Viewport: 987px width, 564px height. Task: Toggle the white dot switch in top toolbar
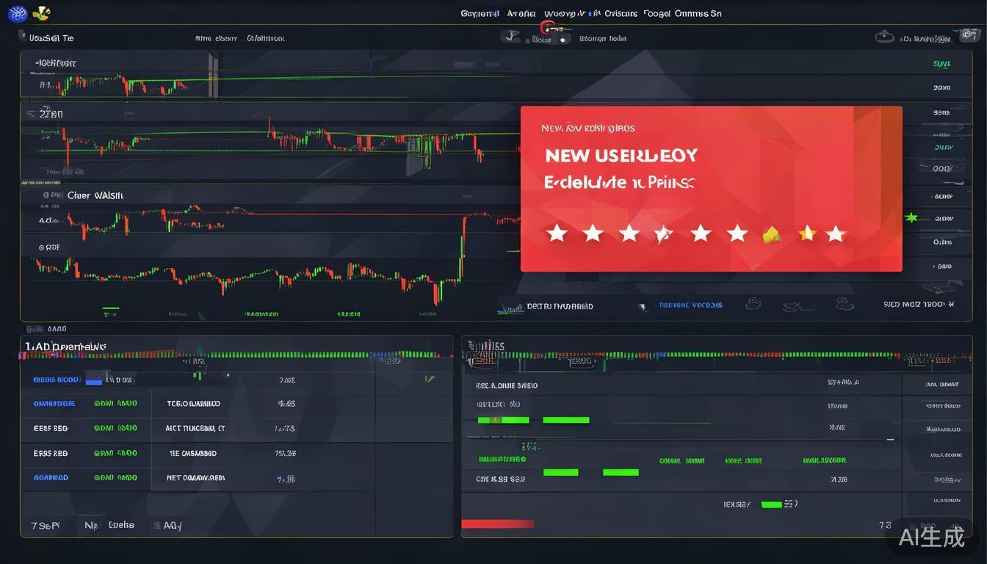[x=563, y=40]
